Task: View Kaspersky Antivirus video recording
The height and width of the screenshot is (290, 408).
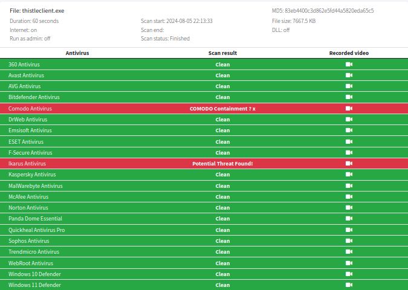Action: click(349, 175)
